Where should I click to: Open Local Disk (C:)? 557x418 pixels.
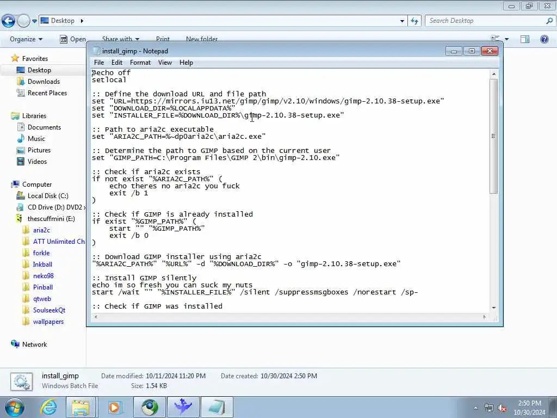pos(48,196)
